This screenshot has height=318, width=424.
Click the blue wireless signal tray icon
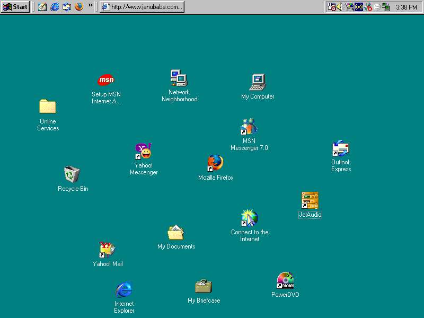click(359, 7)
